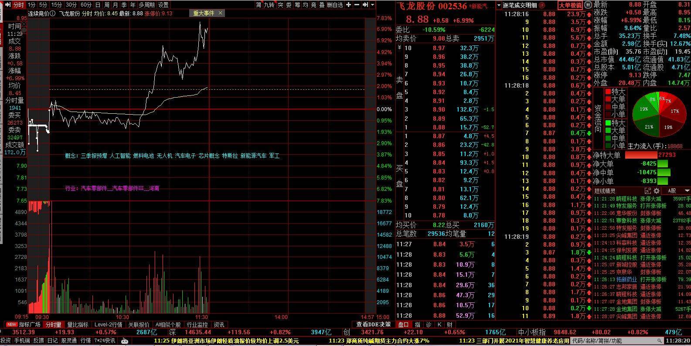Switch to the 5分 chart period
Screen dimensions: 691x346
click(43, 5)
